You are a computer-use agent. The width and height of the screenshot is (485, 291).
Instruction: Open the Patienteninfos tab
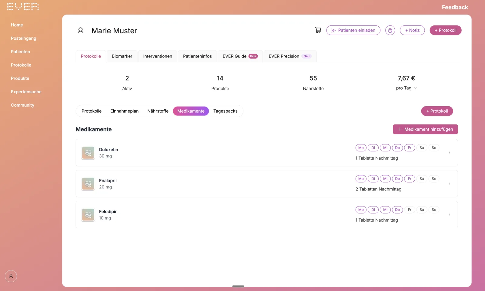tap(197, 56)
